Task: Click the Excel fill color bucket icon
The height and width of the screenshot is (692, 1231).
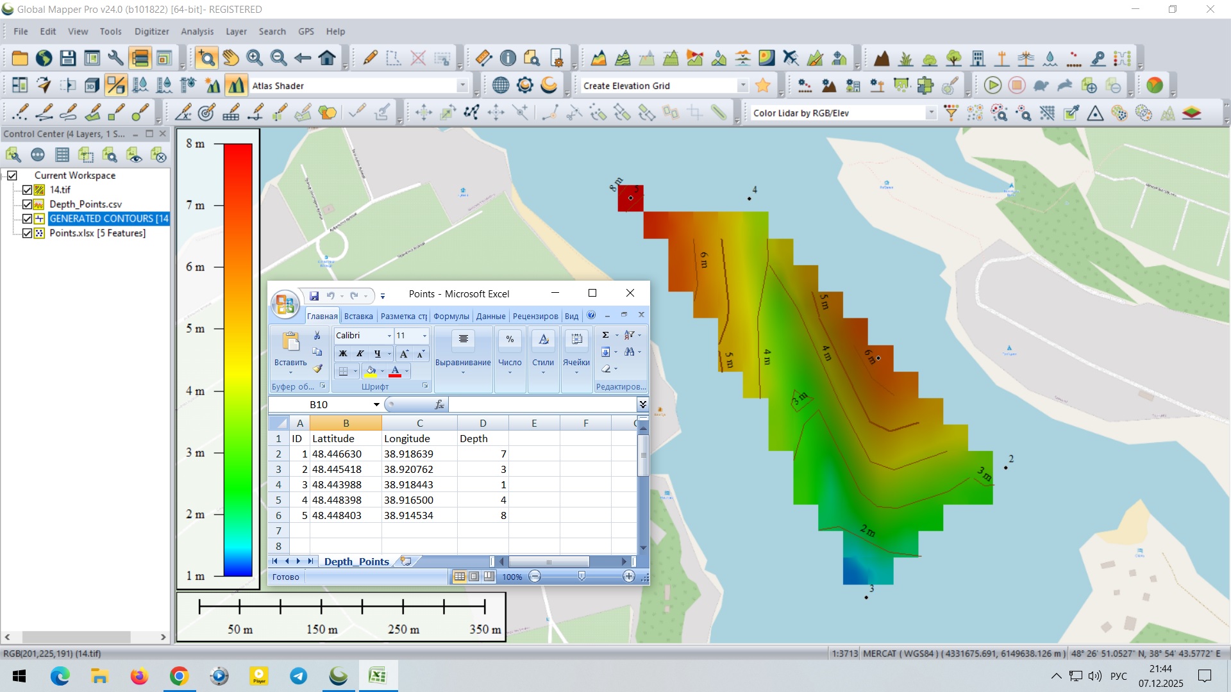Action: 371,371
